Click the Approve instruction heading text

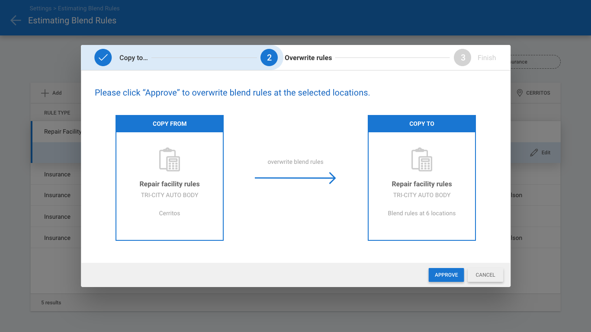point(232,93)
